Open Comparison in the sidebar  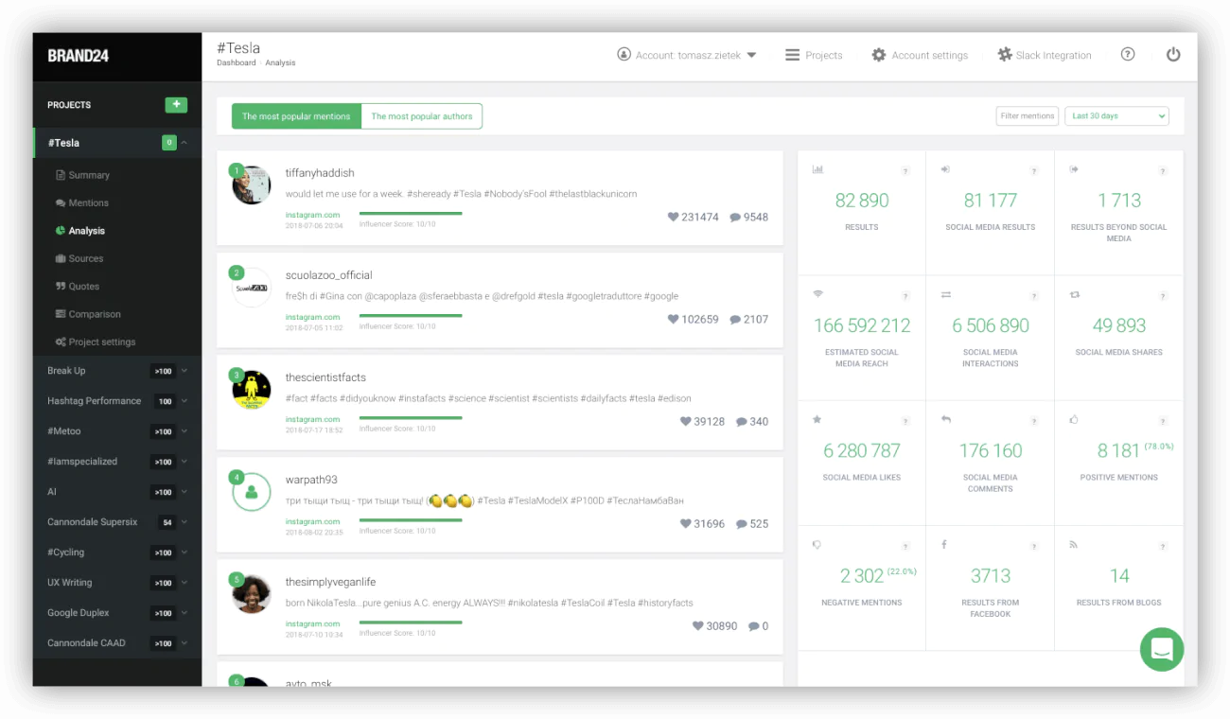(95, 314)
